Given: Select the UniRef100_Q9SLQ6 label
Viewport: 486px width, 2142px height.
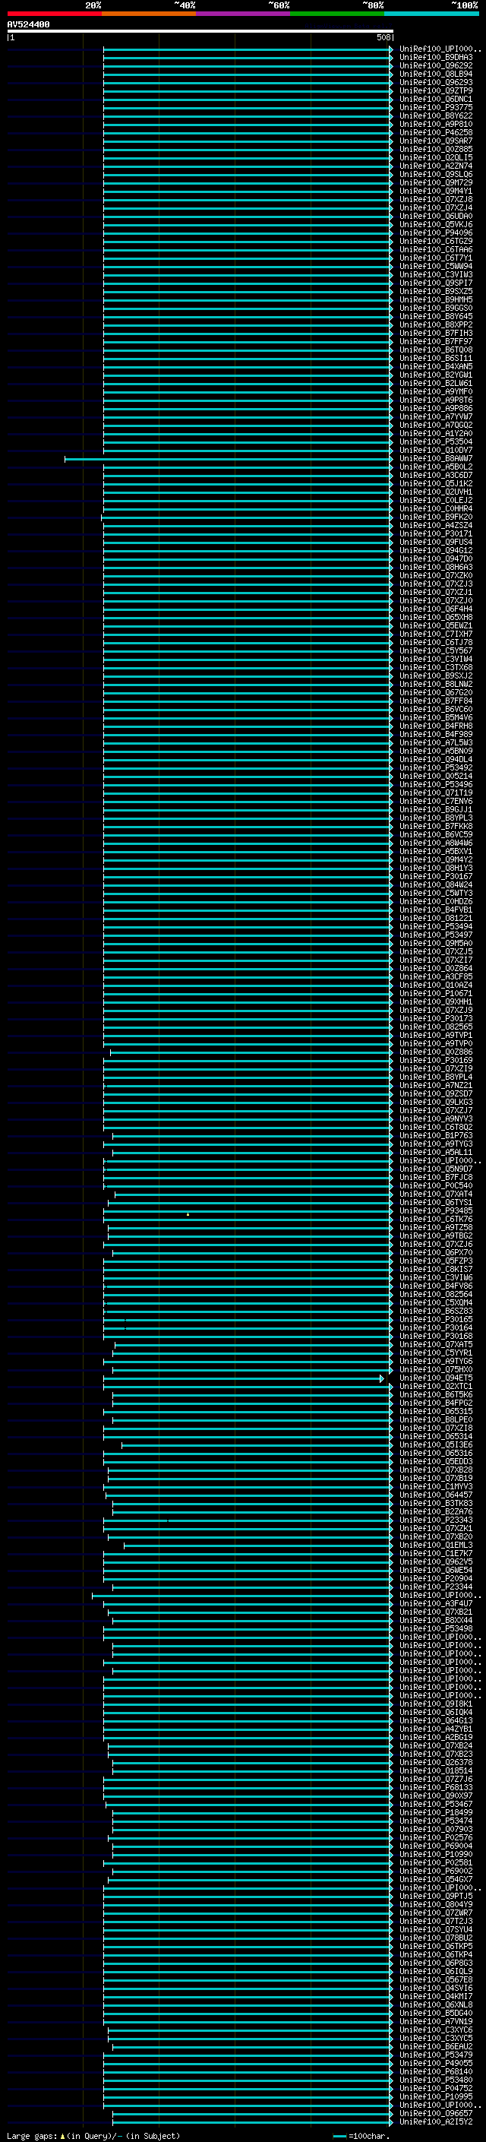Looking at the screenshot, I should tap(436, 174).
